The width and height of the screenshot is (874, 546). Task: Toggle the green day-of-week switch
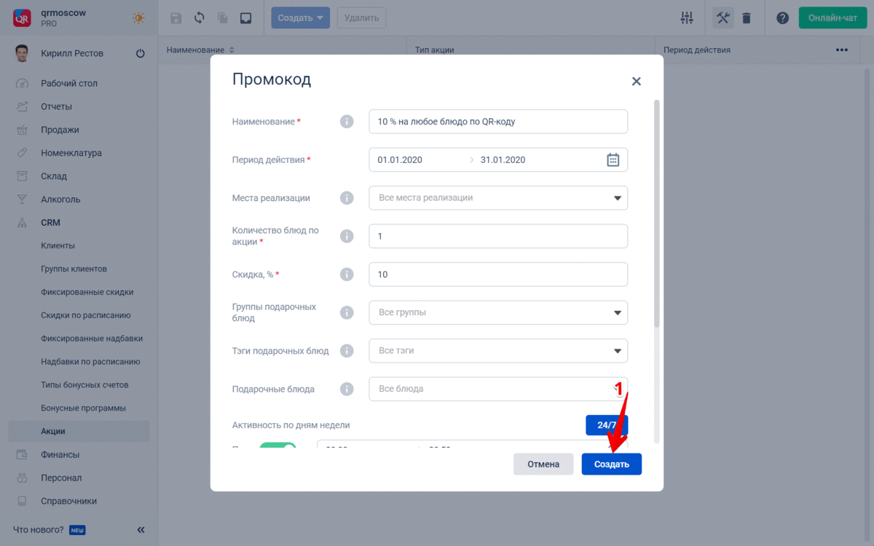[x=277, y=447]
